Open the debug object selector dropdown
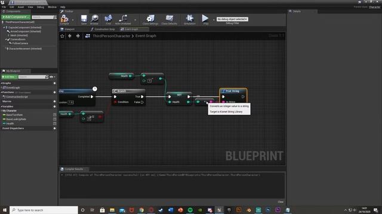 click(x=232, y=19)
